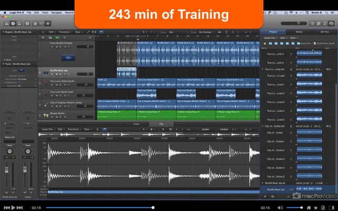Click the Shuffle Beat_bip waveform thumbnail in browser
The image size is (338, 211).
tap(309, 189)
